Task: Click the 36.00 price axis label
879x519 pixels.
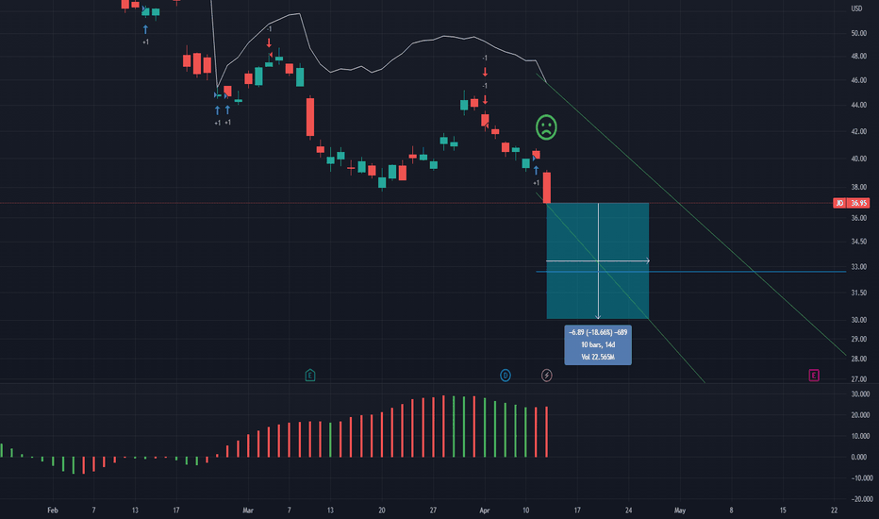Action: [x=858, y=218]
